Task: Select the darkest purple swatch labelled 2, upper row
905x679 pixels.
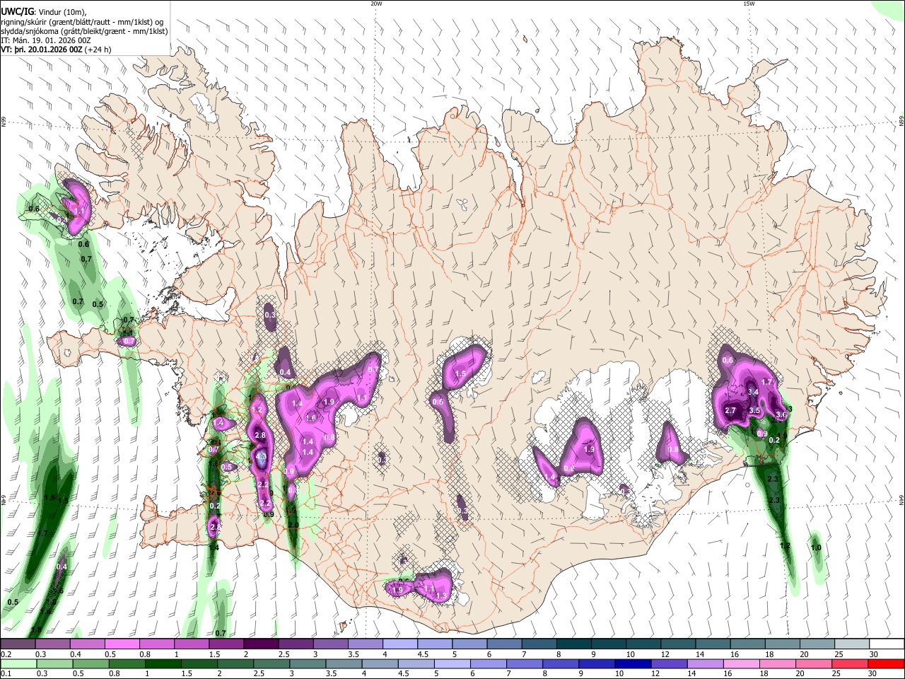Action: 261,644
